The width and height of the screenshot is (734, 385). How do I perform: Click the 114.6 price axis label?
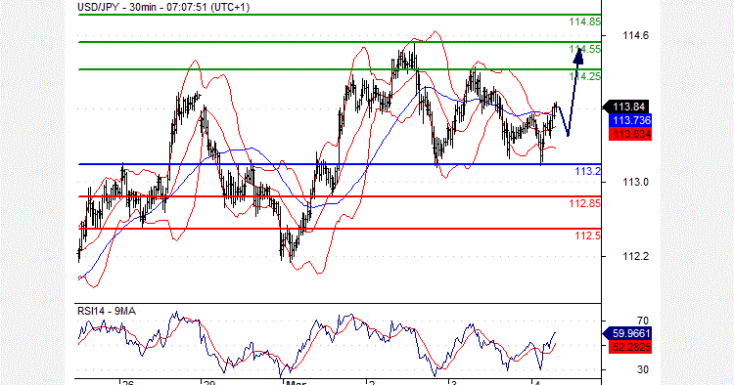tap(636, 35)
